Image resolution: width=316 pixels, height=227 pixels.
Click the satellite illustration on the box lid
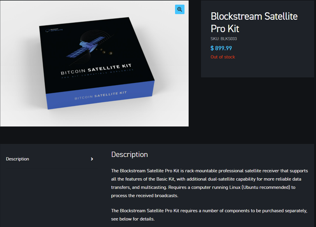pyautogui.click(x=89, y=47)
